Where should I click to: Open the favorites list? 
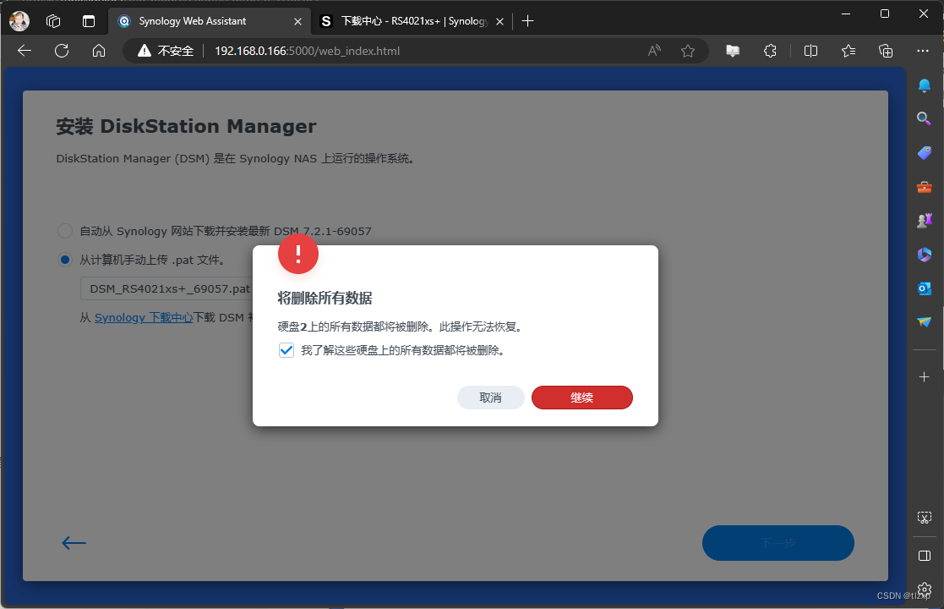849,51
